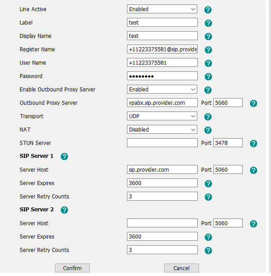The width and height of the screenshot is (271, 276).
Task: Select the empty STUN Server field
Action: click(x=162, y=143)
